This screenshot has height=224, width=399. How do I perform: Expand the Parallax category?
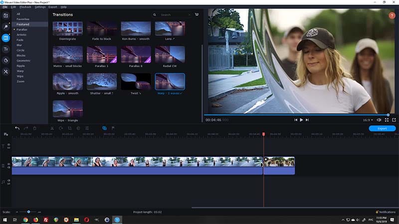(x=22, y=29)
